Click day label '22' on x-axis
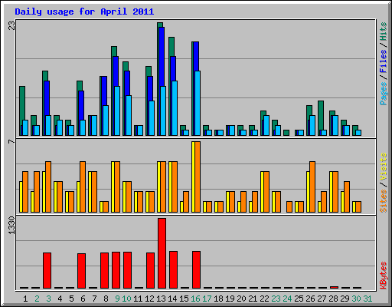 click(264, 299)
